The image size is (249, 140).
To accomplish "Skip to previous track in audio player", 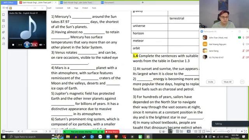I will (20, 45).
